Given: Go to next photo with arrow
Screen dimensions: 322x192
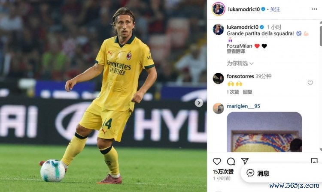Looking at the screenshot, I should point(199,103).
